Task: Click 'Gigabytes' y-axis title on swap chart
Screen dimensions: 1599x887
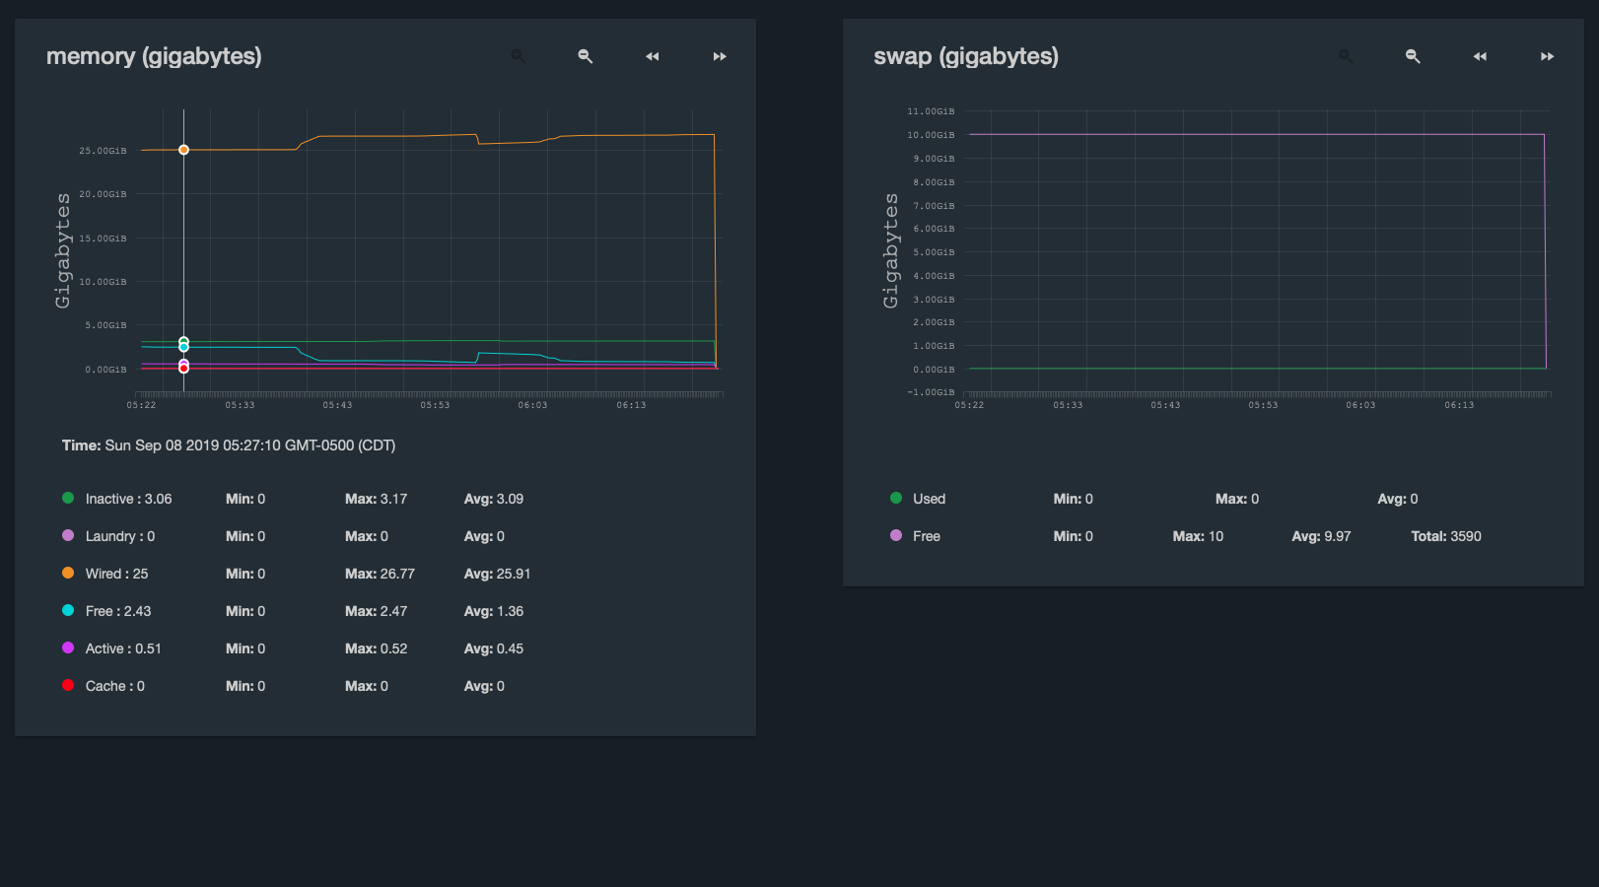Action: [891, 250]
